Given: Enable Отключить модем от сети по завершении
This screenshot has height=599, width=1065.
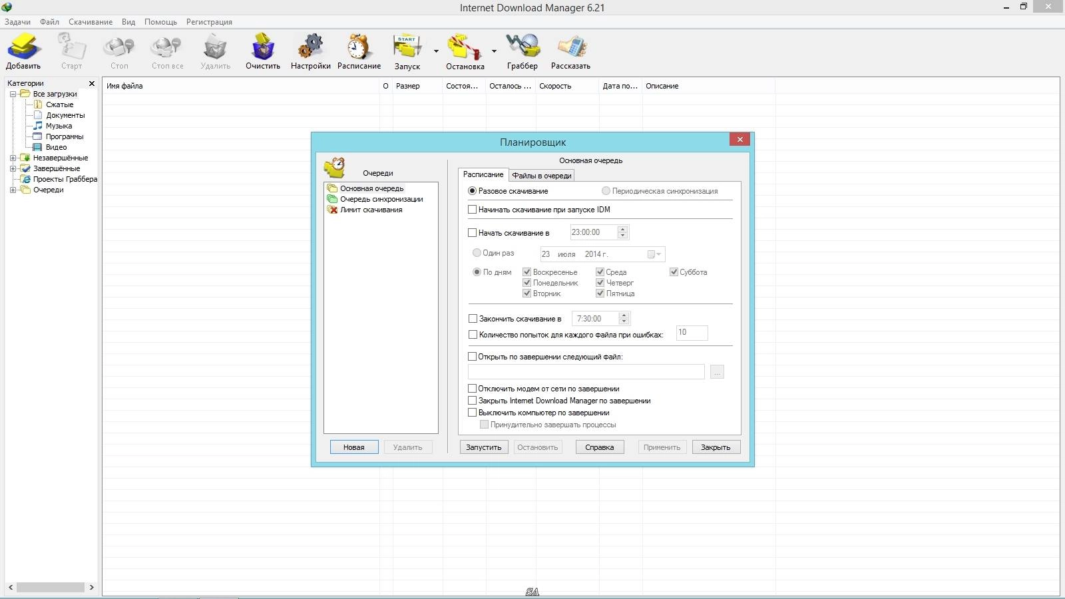Looking at the screenshot, I should click(x=473, y=389).
